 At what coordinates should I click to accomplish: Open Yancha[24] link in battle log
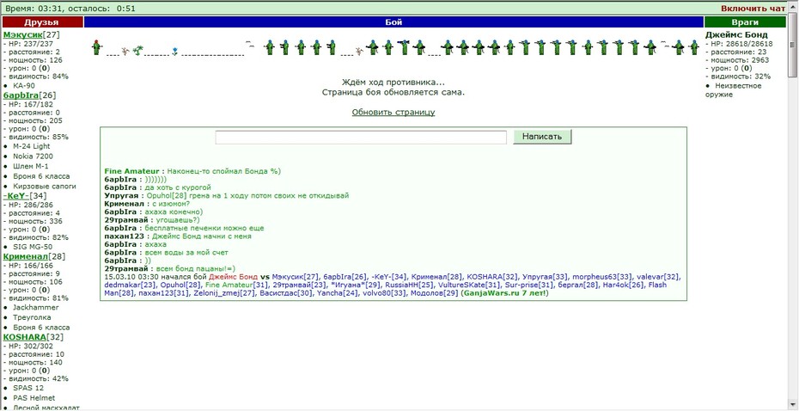click(338, 294)
